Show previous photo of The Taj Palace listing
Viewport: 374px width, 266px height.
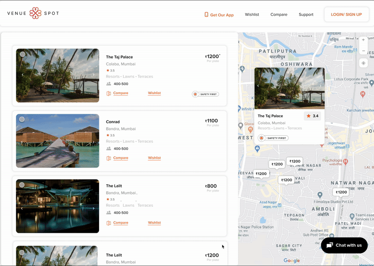pos(22,75)
